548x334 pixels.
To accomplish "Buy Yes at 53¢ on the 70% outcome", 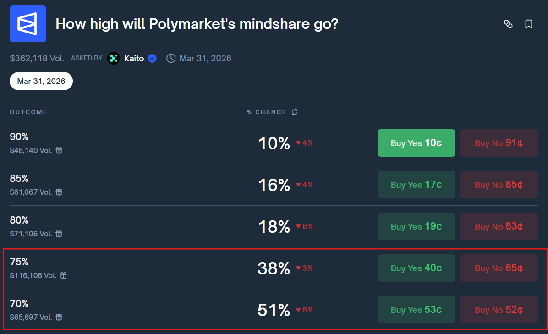I will (x=416, y=310).
